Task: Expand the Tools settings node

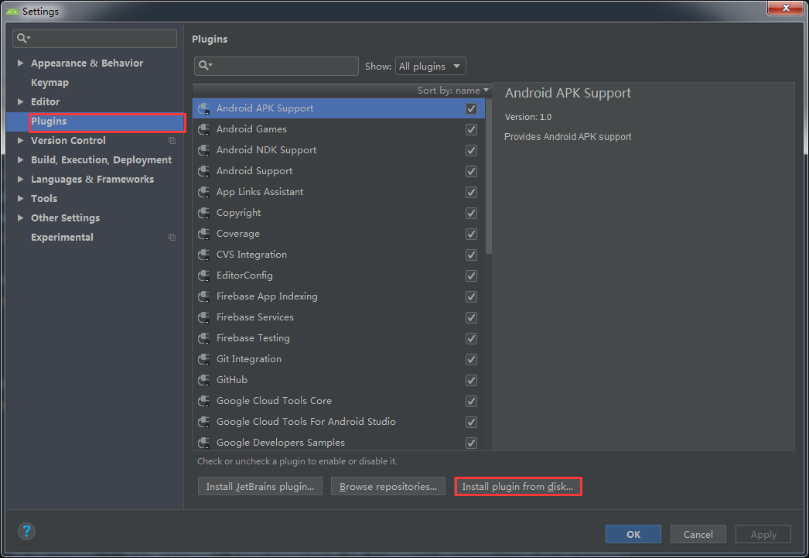Action: [x=20, y=199]
